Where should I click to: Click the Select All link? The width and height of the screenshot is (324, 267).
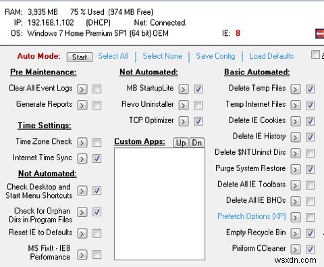pos(113,56)
